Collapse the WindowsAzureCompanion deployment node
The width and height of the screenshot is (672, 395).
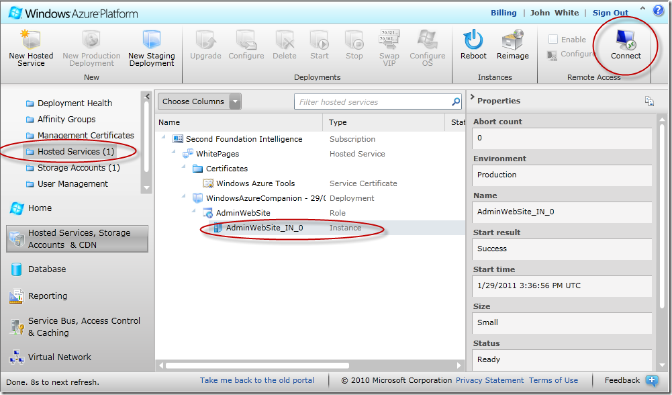[183, 196]
